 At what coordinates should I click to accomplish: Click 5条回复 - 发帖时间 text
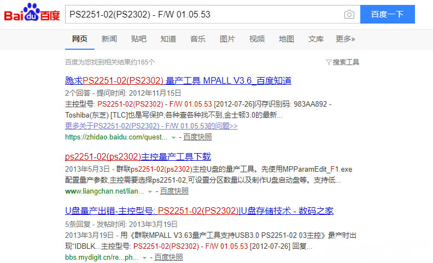tap(121, 224)
